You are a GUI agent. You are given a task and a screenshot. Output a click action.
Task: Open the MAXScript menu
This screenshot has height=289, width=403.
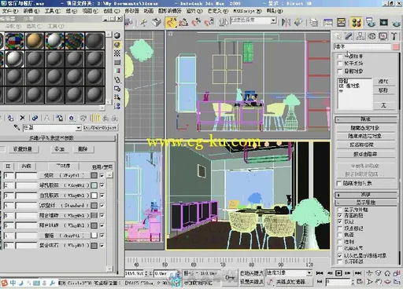pos(247,11)
